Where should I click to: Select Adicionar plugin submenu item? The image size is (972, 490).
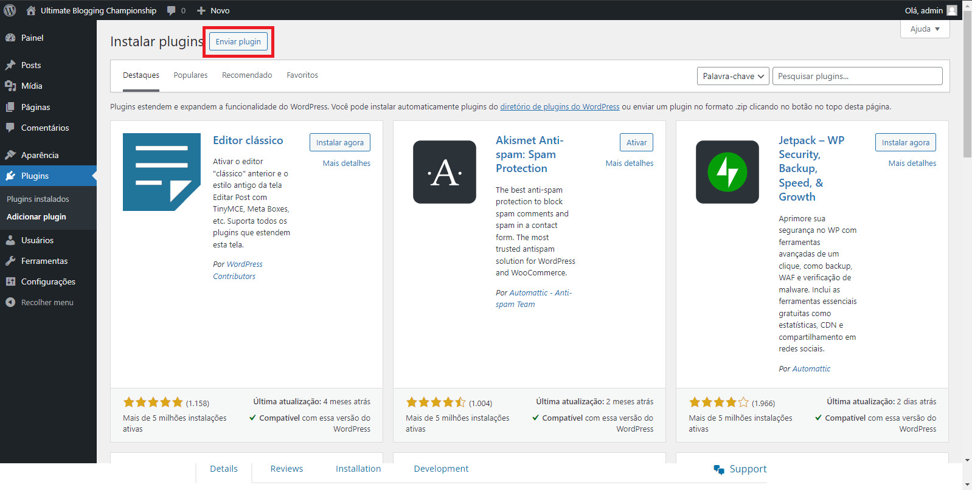click(36, 216)
